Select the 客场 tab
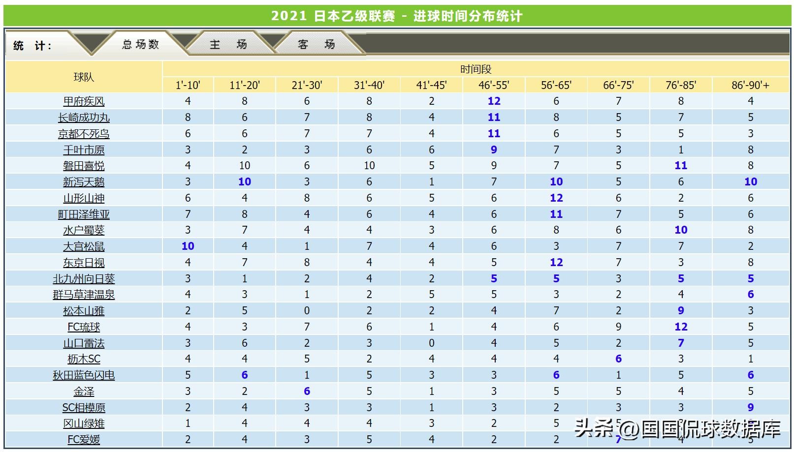This screenshot has height=452, width=794. pyautogui.click(x=316, y=45)
